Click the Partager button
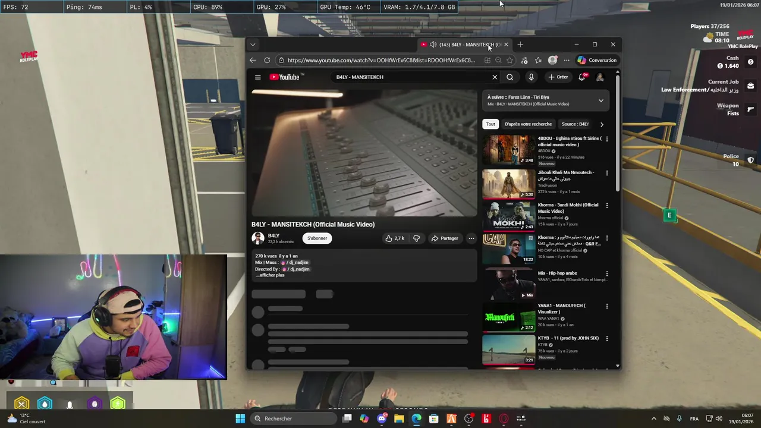 click(445, 238)
